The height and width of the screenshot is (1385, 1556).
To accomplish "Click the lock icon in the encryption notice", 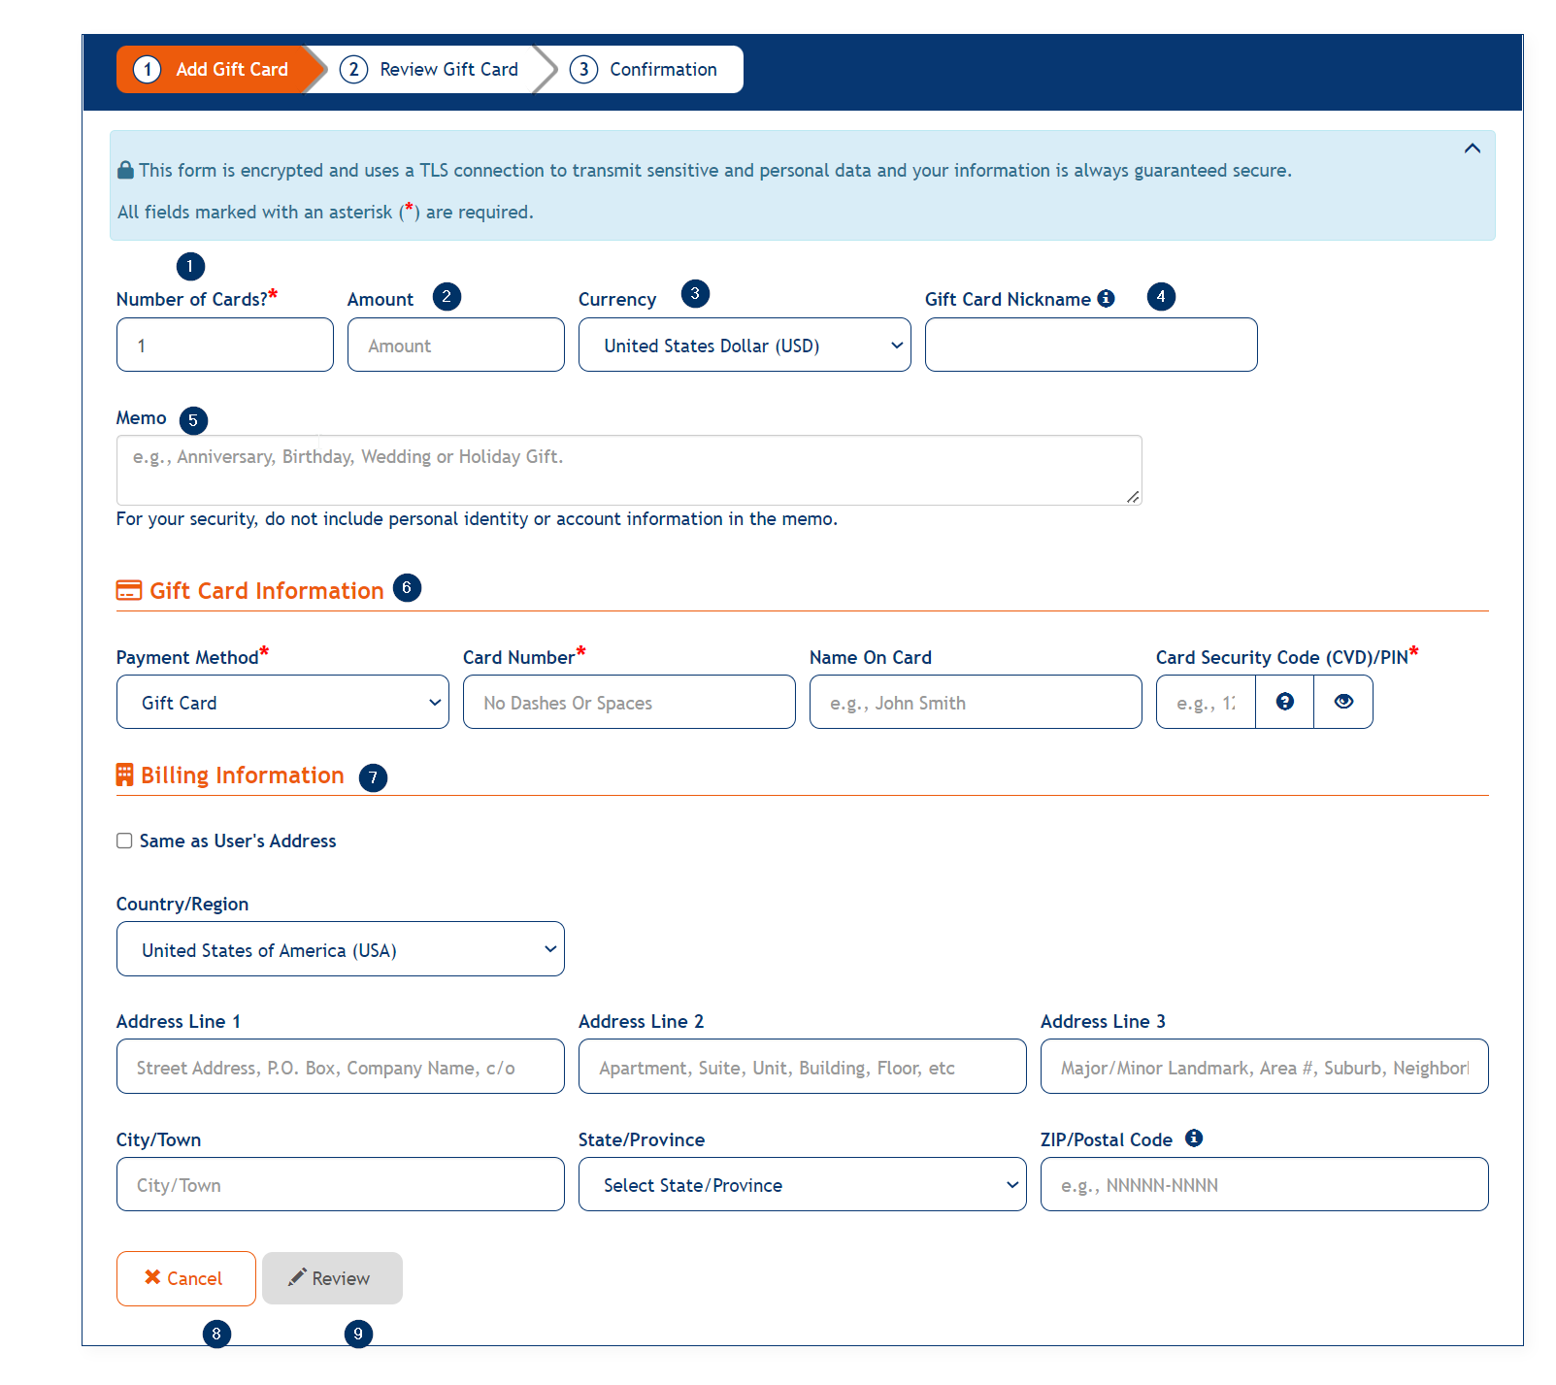I will pos(125,171).
